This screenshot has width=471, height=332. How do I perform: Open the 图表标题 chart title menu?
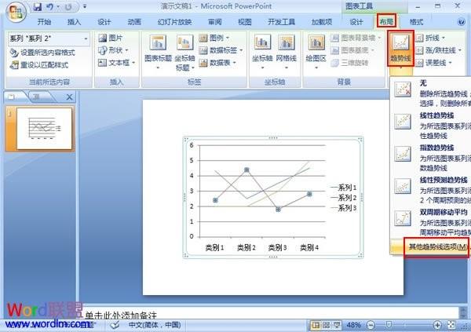[158, 52]
